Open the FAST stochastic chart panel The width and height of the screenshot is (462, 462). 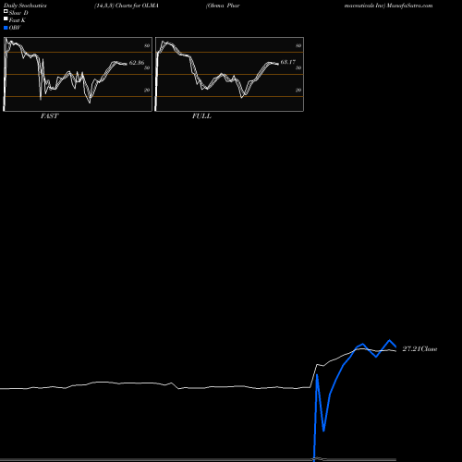(x=78, y=74)
